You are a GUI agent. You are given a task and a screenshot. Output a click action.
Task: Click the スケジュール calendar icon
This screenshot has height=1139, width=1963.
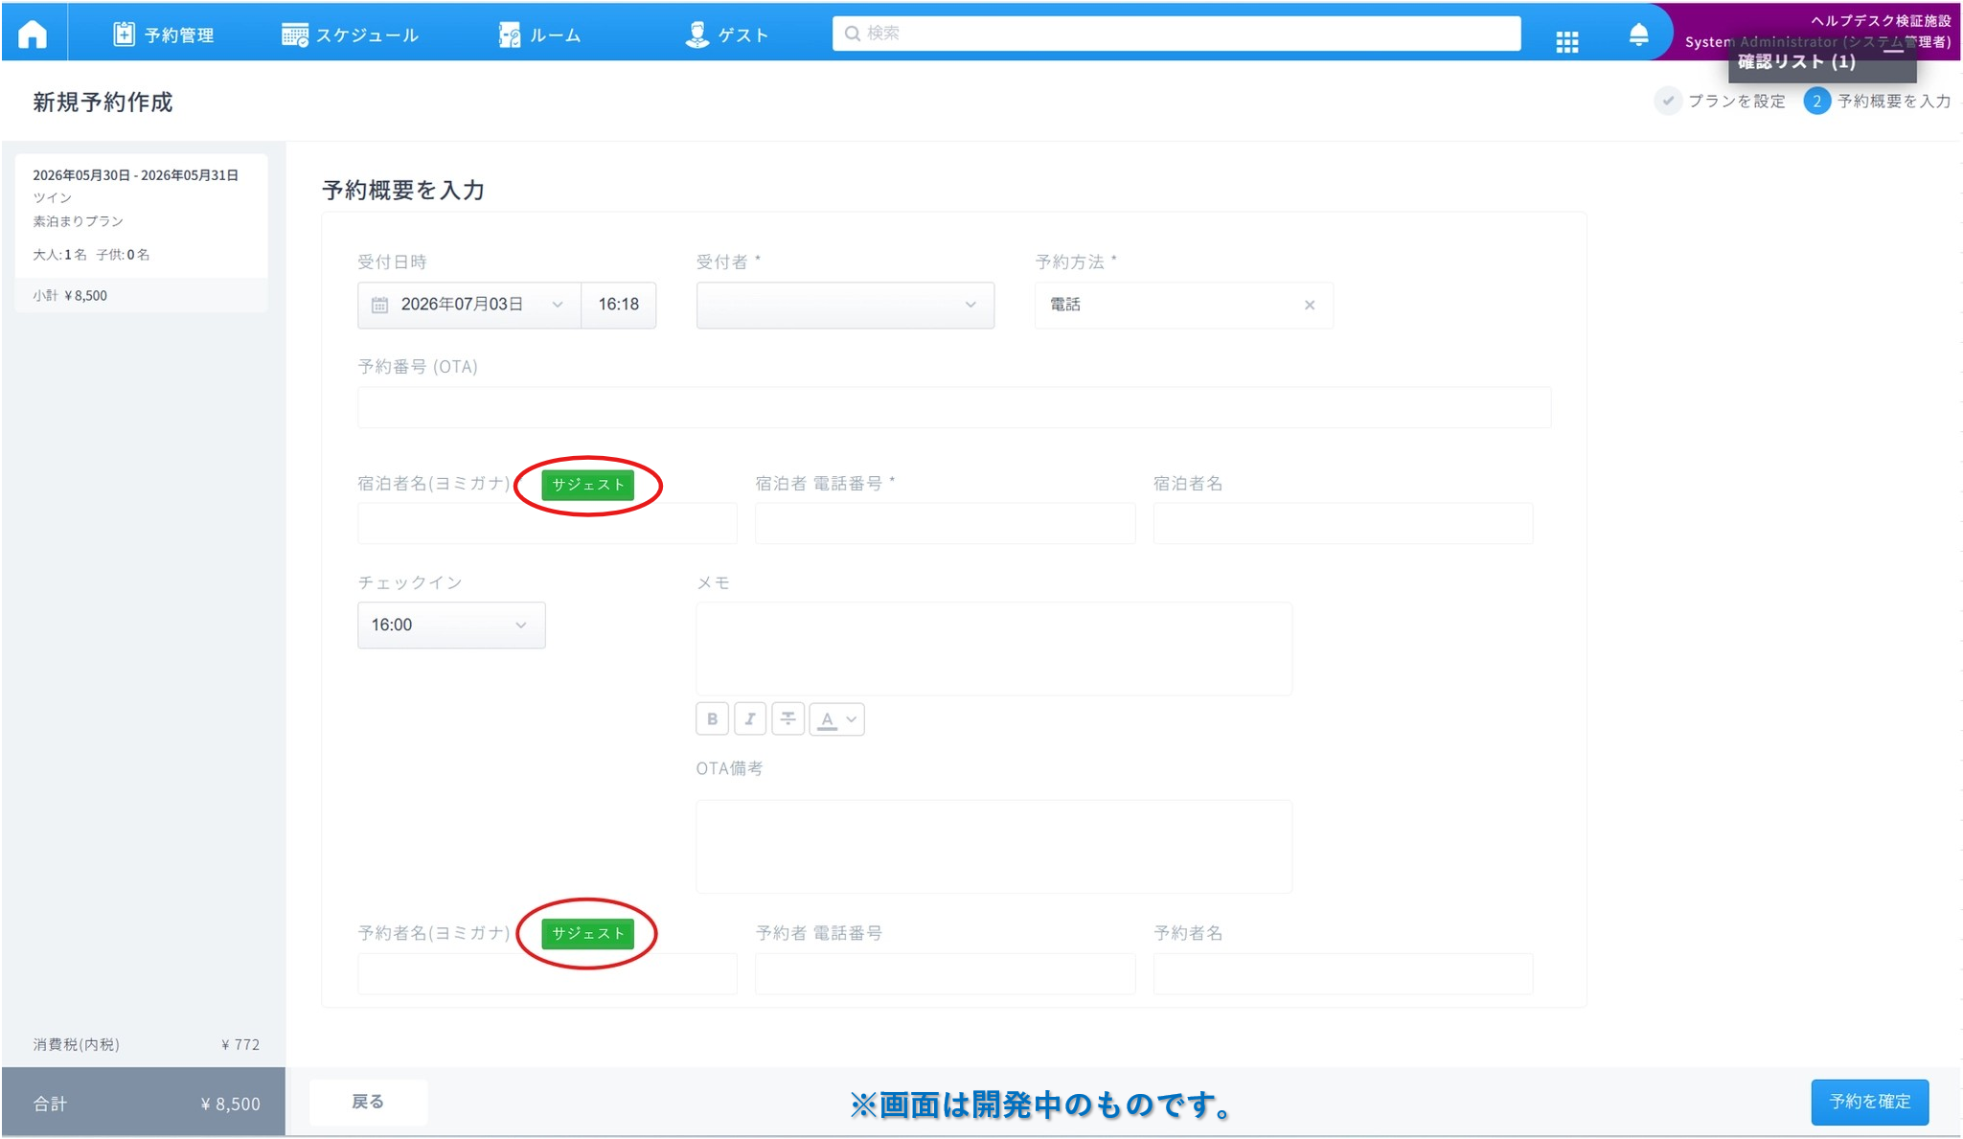point(294,35)
